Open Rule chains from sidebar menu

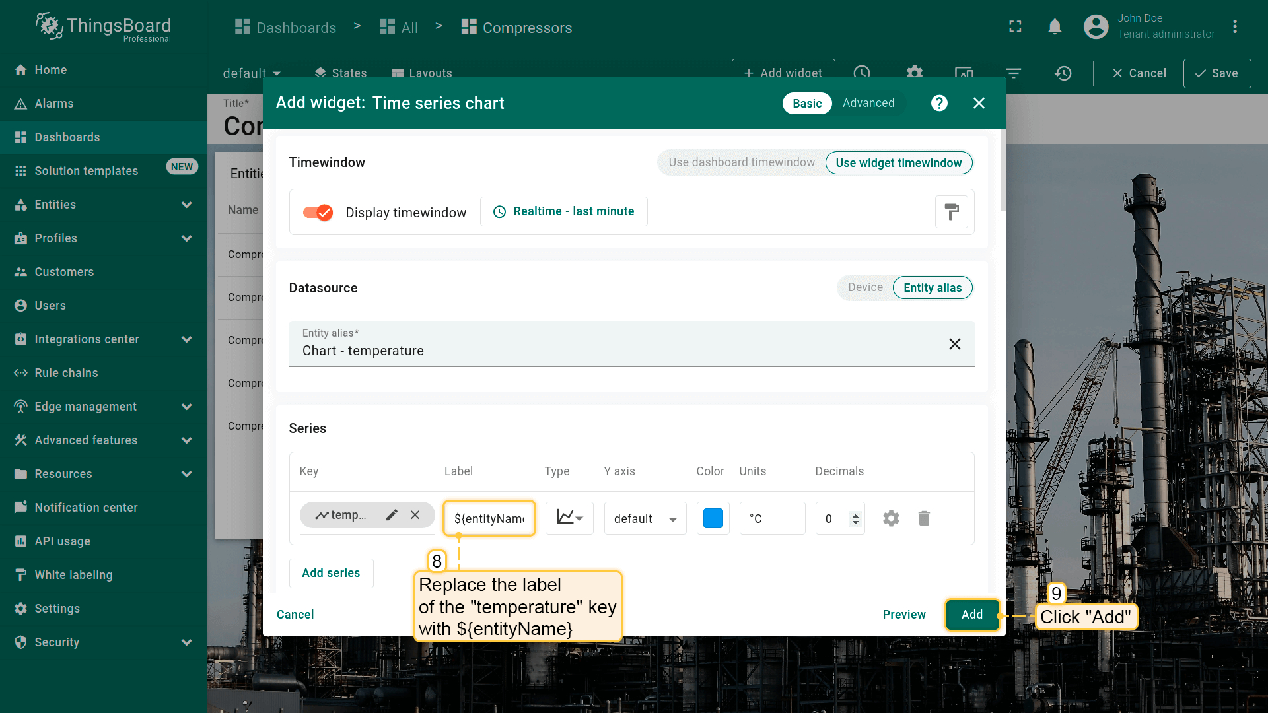pyautogui.click(x=66, y=373)
